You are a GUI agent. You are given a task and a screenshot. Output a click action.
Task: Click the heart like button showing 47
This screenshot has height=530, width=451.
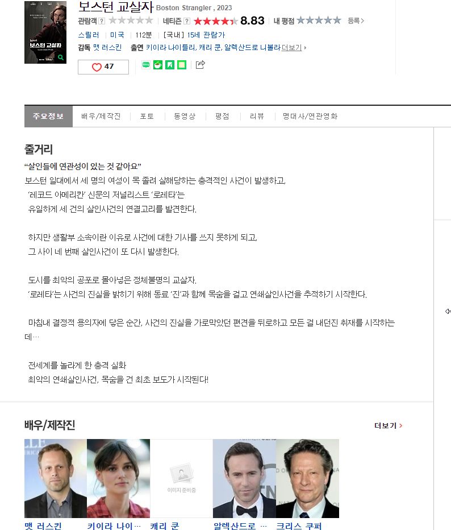coord(103,67)
